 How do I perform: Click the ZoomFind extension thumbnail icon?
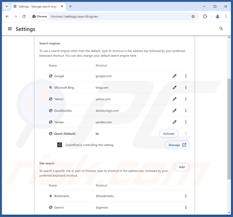[x=60, y=145]
